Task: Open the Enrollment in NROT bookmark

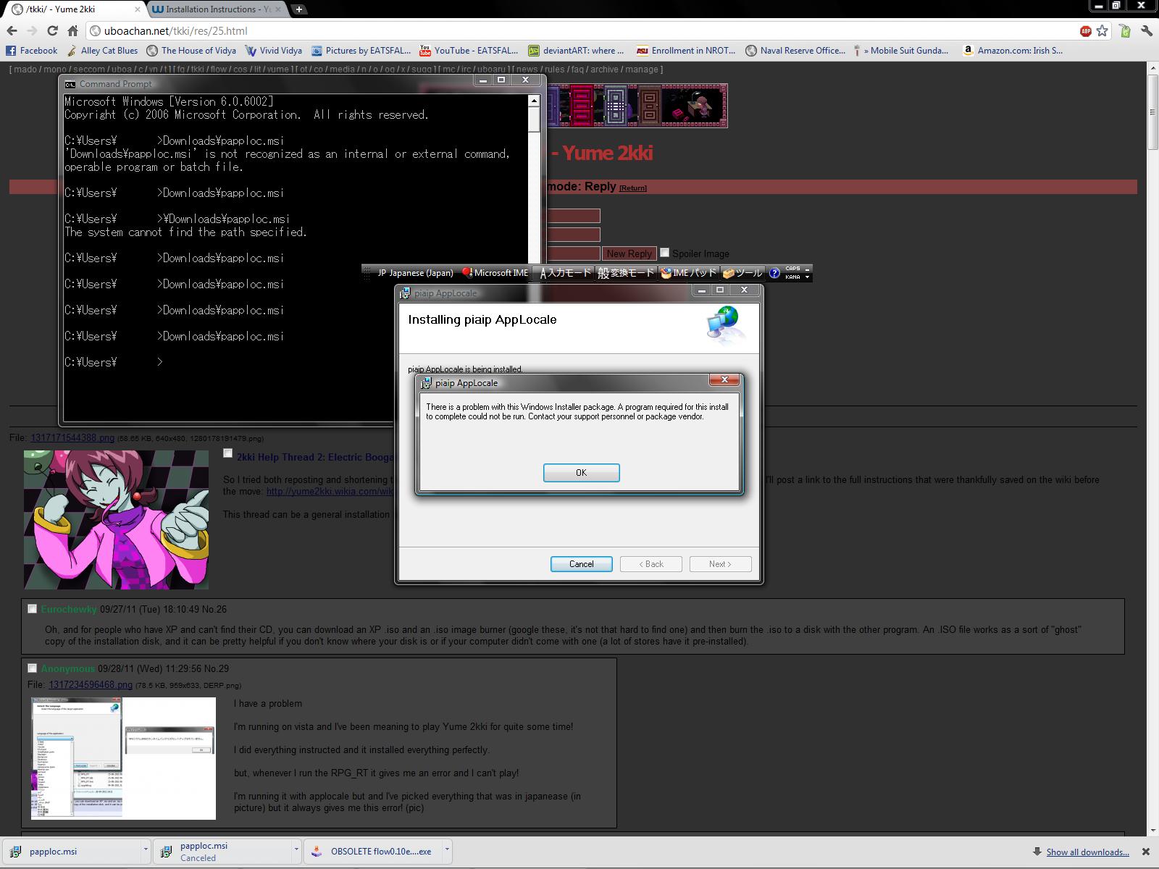Action: click(x=685, y=51)
